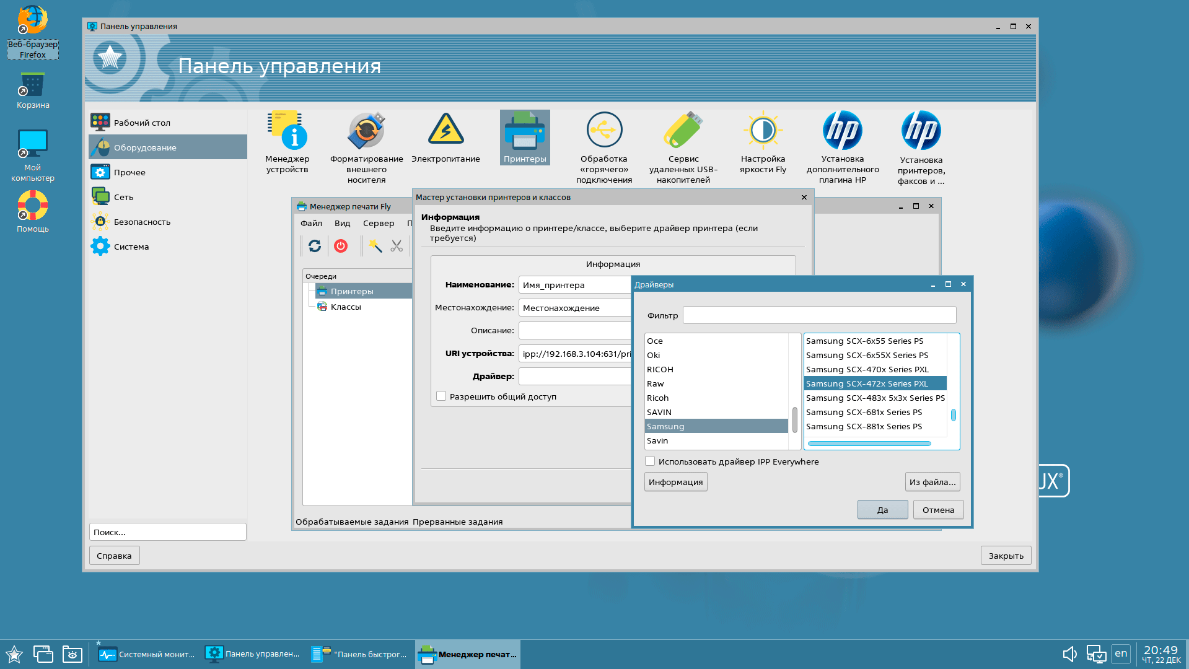Screen dimensions: 1189x669
Task: Click the refresh icon in Fly print manager toolbar
Action: pos(315,246)
